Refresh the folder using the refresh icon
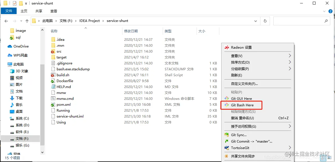Image resolution: width=335 pixels, height=162 pixels. [x=265, y=21]
